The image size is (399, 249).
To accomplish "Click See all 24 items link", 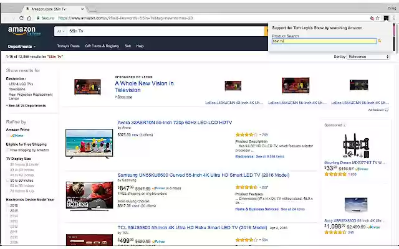I will click(x=292, y=209).
